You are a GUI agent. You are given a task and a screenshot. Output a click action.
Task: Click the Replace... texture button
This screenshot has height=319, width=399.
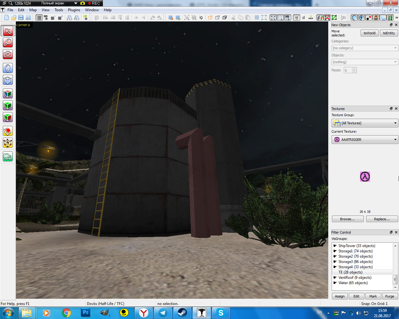382,219
